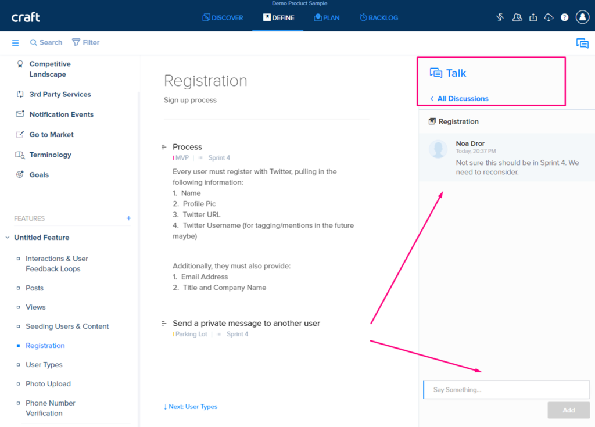Click Sprint 4 label under Process
The height and width of the screenshot is (427, 595).
219,158
